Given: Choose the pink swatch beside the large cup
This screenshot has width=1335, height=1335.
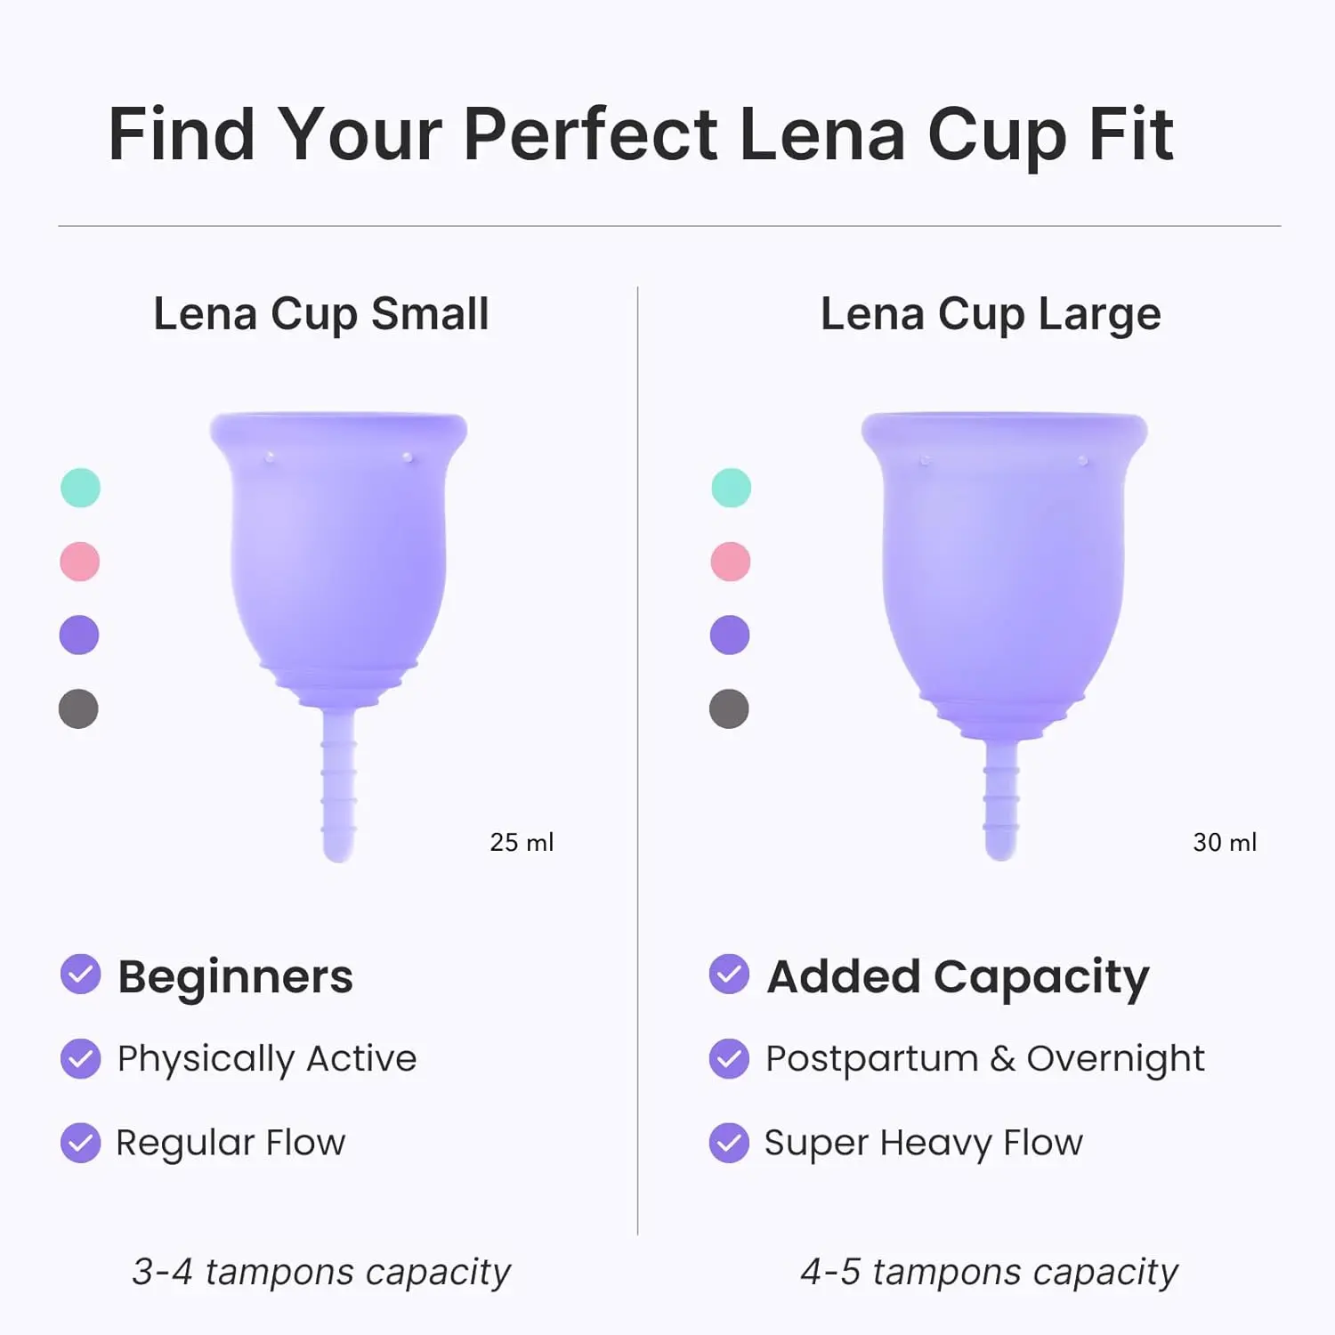Looking at the screenshot, I should (x=731, y=562).
